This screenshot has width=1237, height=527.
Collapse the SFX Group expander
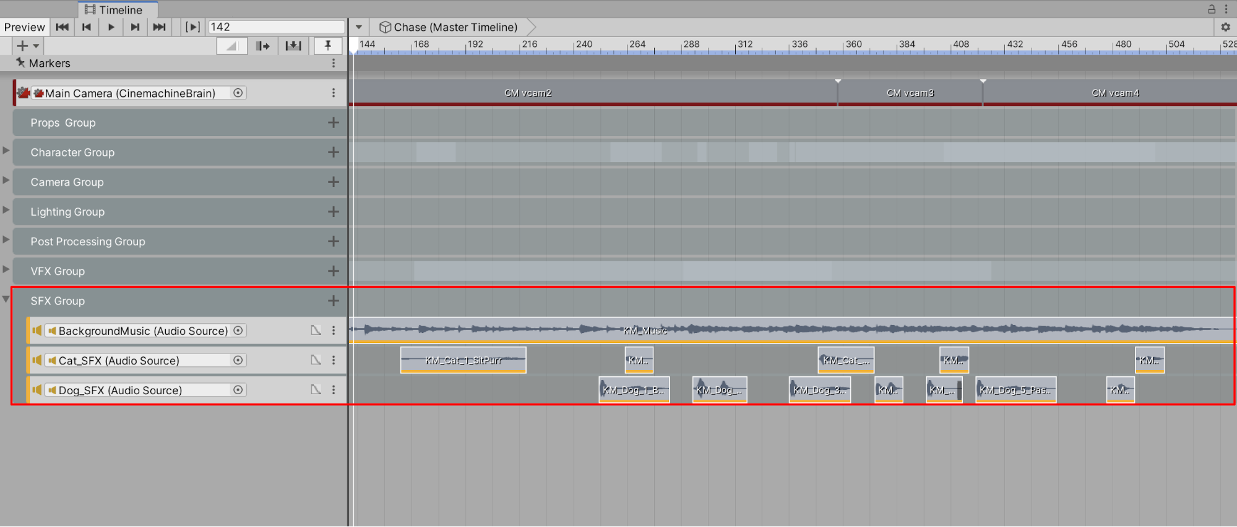click(6, 300)
